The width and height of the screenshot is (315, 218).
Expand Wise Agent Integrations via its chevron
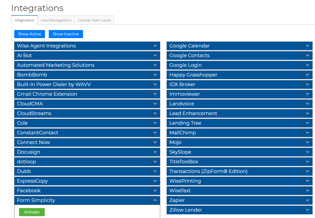click(x=155, y=46)
